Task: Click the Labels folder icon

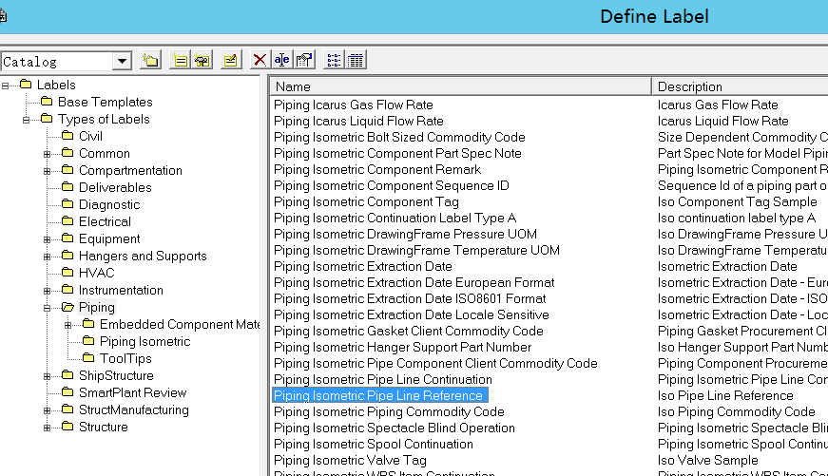Action: pyautogui.click(x=26, y=84)
